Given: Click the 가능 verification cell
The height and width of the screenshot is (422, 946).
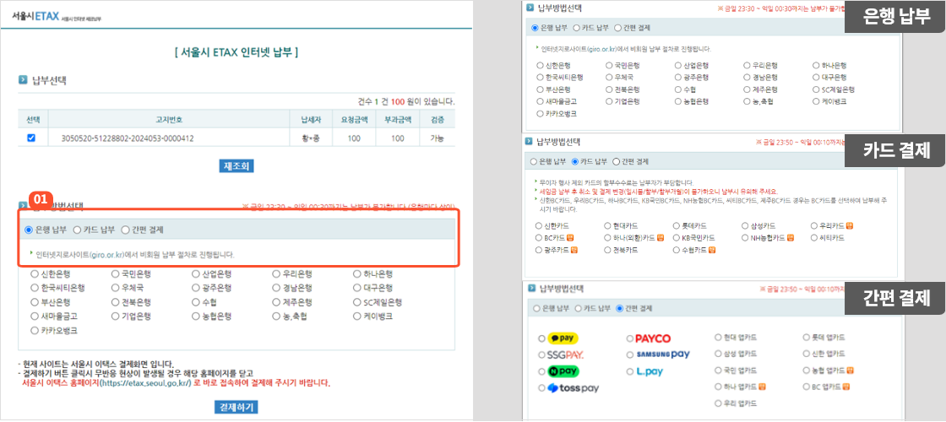Looking at the screenshot, I should (x=438, y=138).
